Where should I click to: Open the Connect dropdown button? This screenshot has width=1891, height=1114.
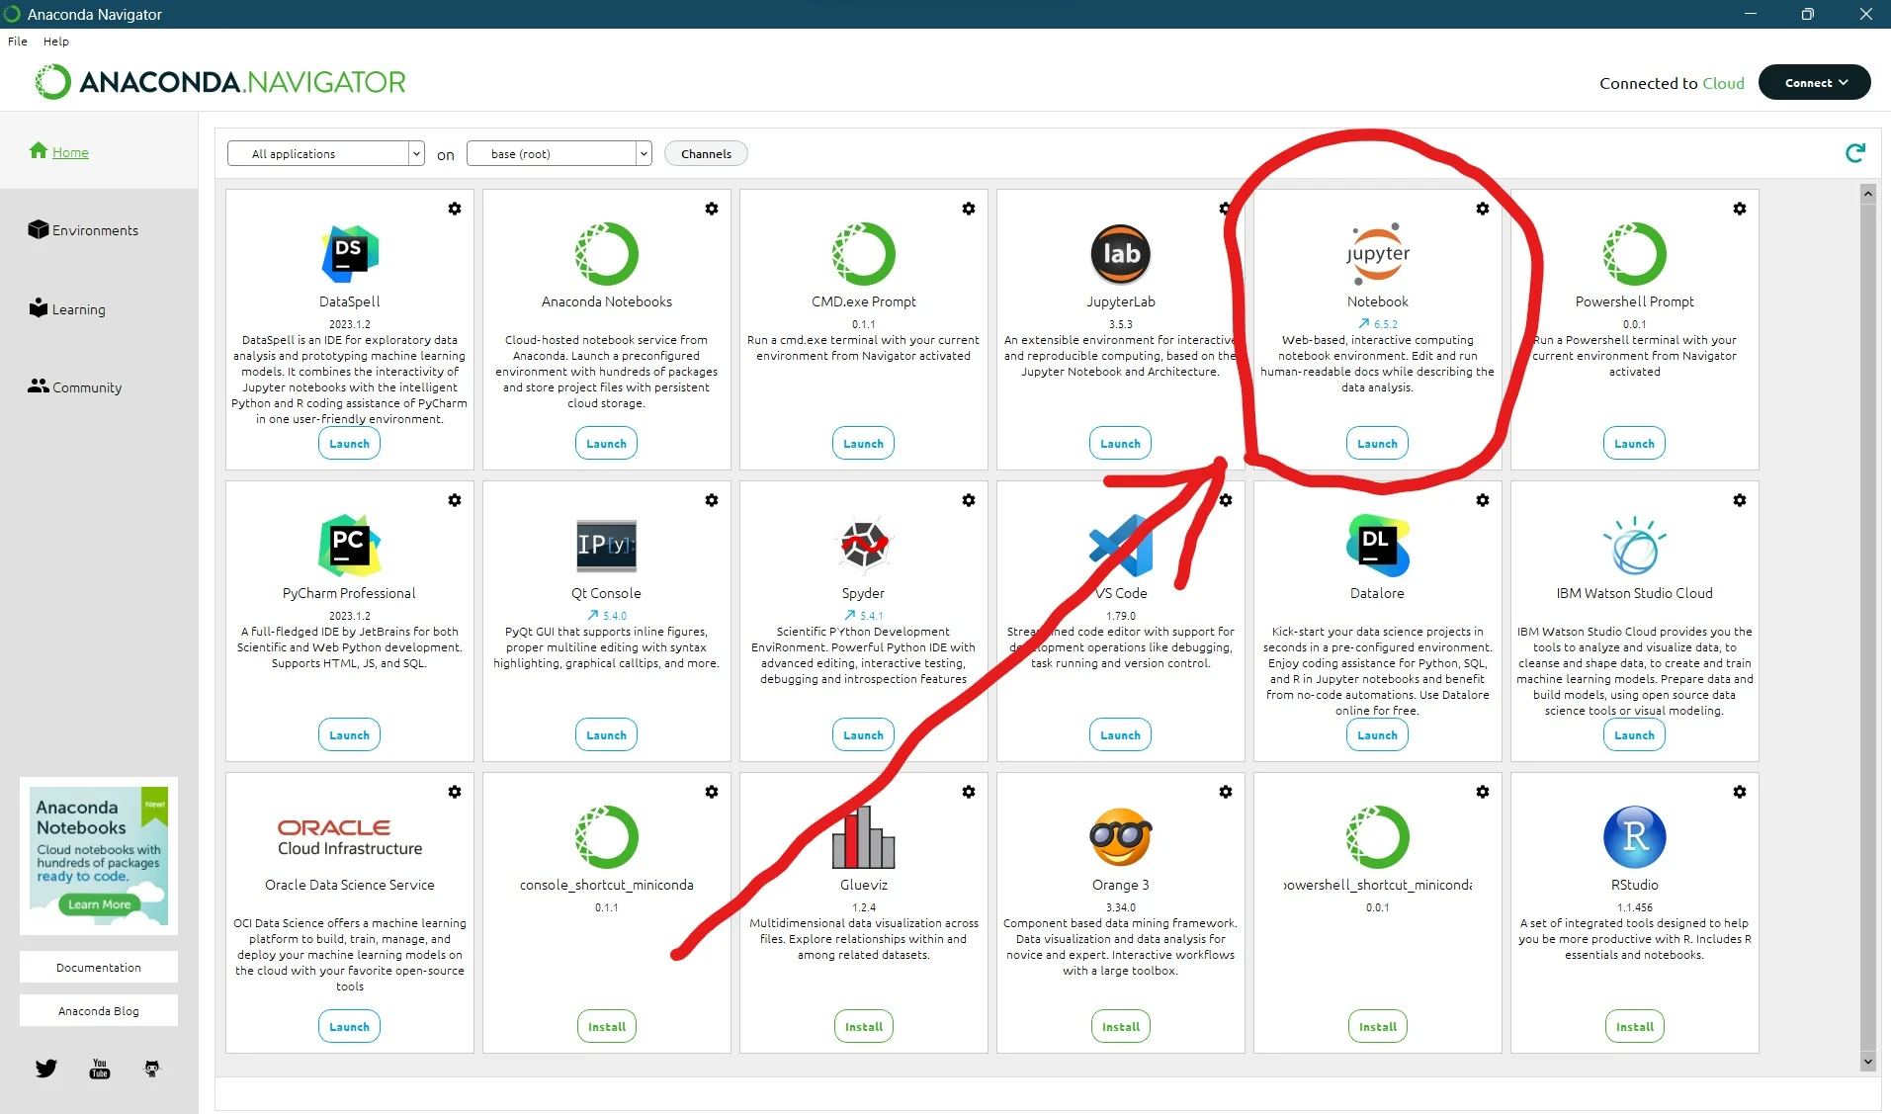[x=1815, y=83]
